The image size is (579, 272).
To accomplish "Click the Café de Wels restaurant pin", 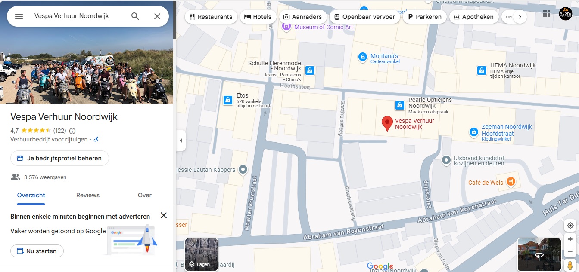I will (x=511, y=181).
